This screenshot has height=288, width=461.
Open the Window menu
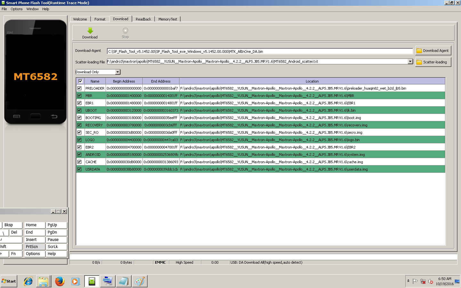32,9
